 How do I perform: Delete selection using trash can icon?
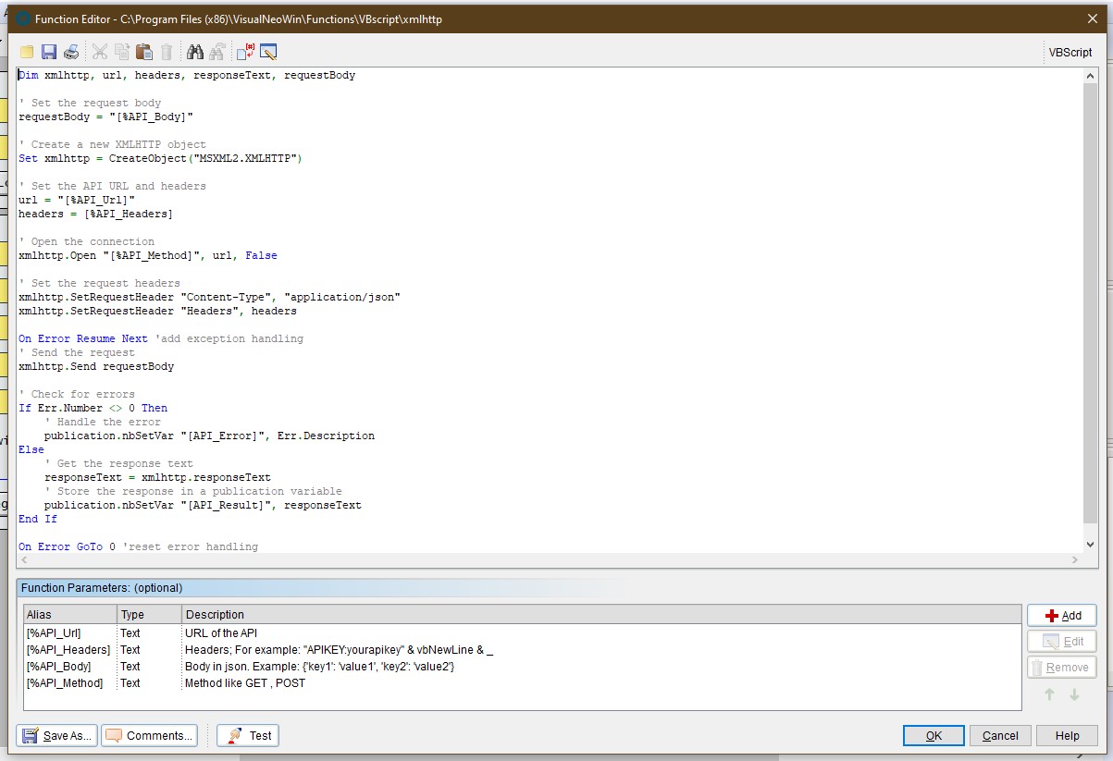coord(167,52)
